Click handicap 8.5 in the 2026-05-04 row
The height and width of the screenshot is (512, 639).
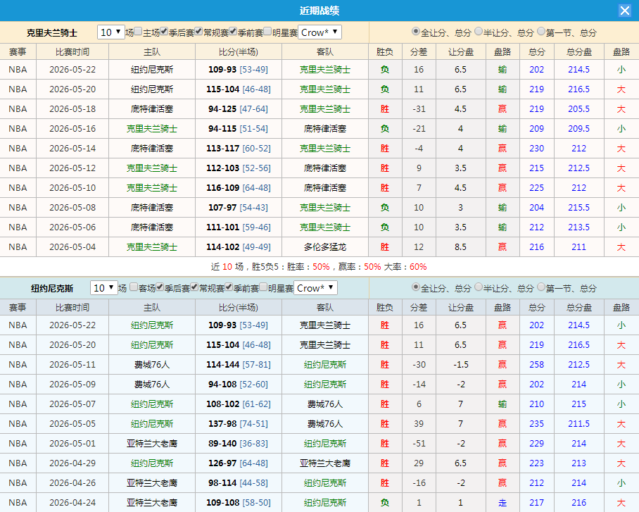point(460,247)
